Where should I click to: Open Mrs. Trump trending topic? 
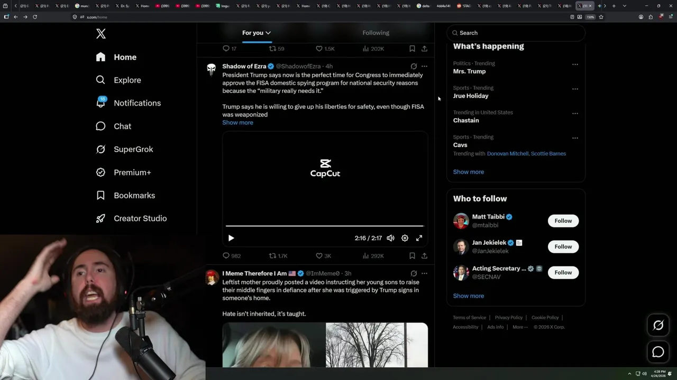[469, 71]
